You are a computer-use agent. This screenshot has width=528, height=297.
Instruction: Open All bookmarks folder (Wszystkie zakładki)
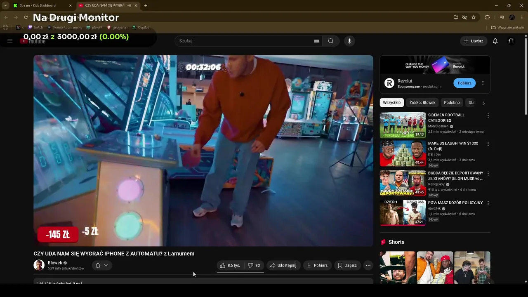(507, 28)
